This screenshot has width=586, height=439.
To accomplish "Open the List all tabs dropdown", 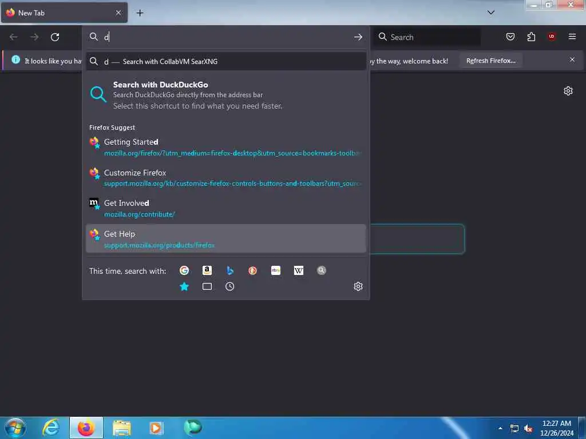I will (491, 13).
